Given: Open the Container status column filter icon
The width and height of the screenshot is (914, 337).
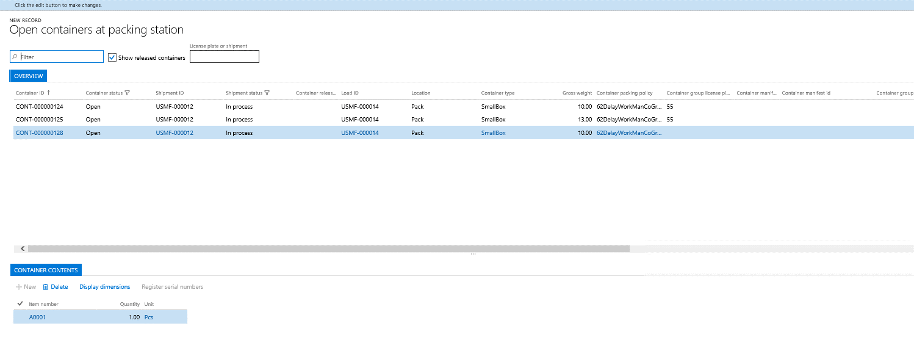Looking at the screenshot, I should pyautogui.click(x=127, y=93).
